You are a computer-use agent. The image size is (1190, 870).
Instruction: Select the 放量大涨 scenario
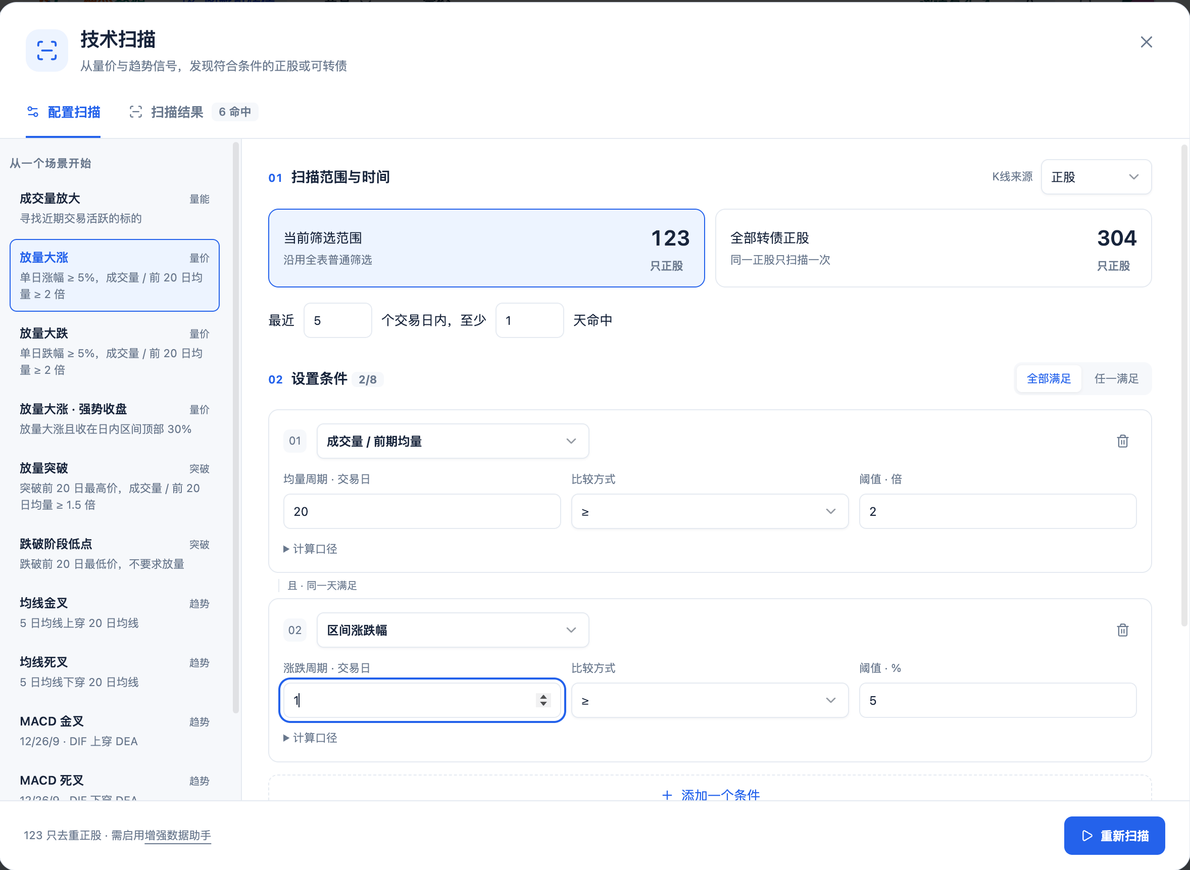point(114,275)
